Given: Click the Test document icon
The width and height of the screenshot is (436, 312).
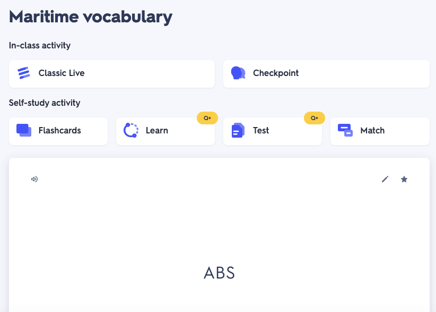Looking at the screenshot, I should click(238, 130).
